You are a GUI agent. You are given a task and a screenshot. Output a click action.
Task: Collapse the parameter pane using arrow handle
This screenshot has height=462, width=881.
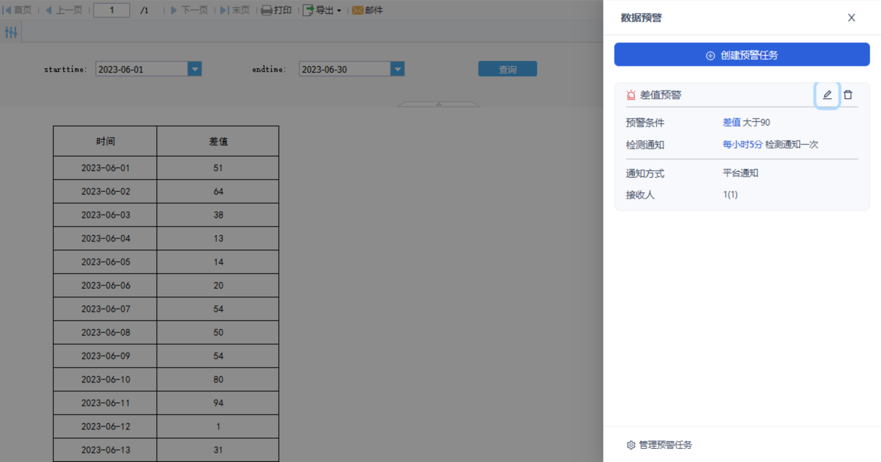(x=439, y=104)
